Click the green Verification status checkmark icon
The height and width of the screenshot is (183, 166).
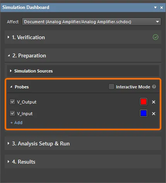[156, 37]
